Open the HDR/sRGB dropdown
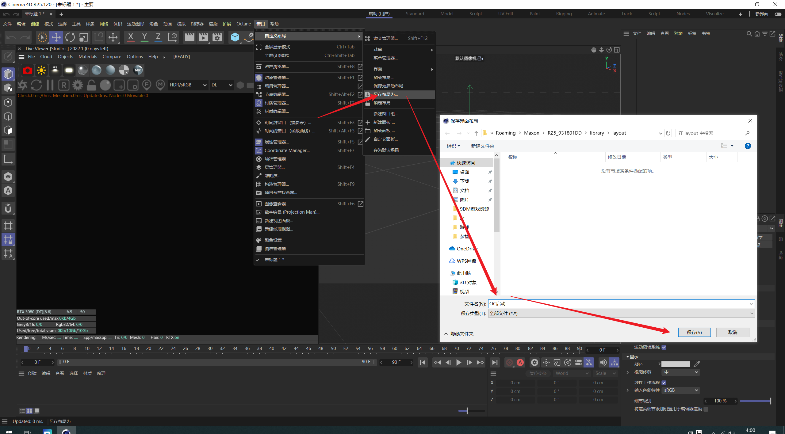 pyautogui.click(x=188, y=85)
